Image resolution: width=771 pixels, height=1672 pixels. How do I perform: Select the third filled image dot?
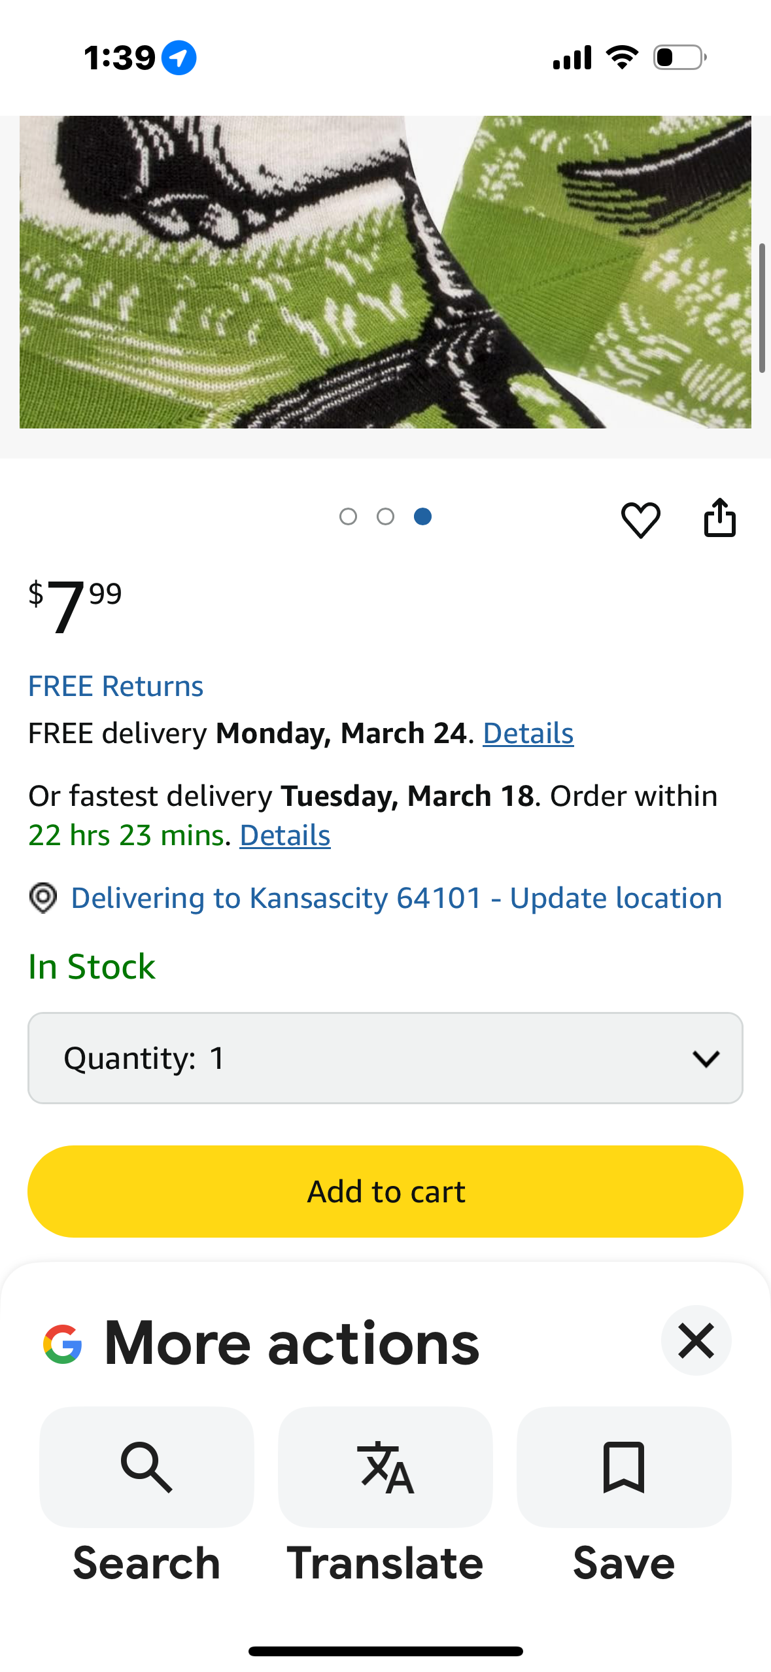tap(422, 517)
